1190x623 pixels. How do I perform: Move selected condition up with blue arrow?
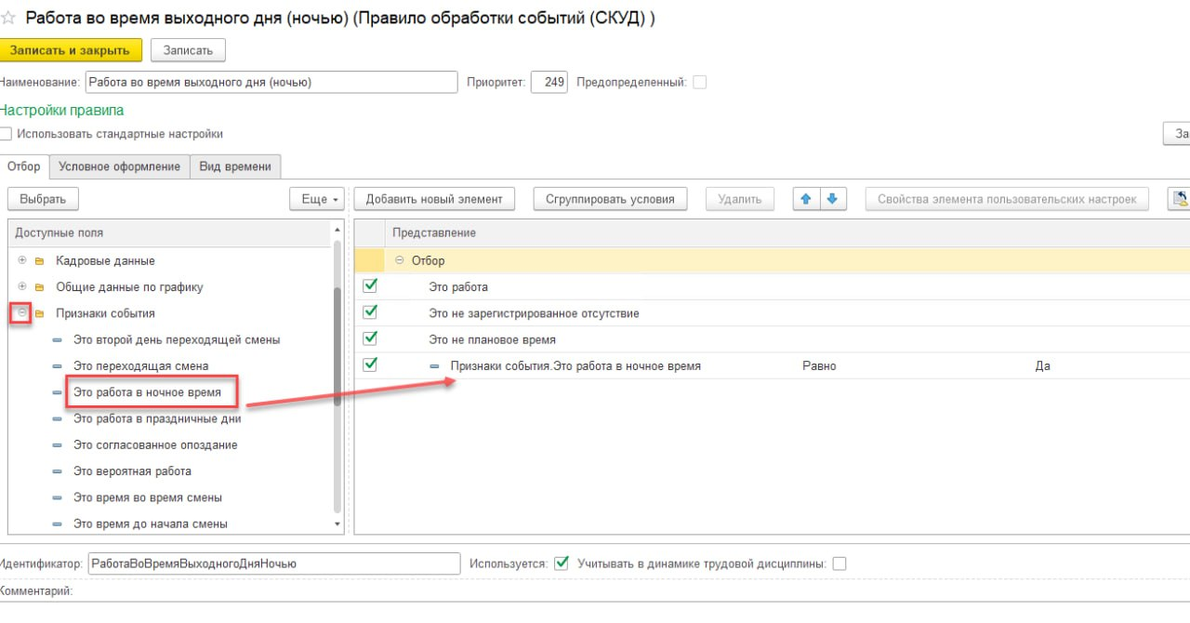pos(806,199)
